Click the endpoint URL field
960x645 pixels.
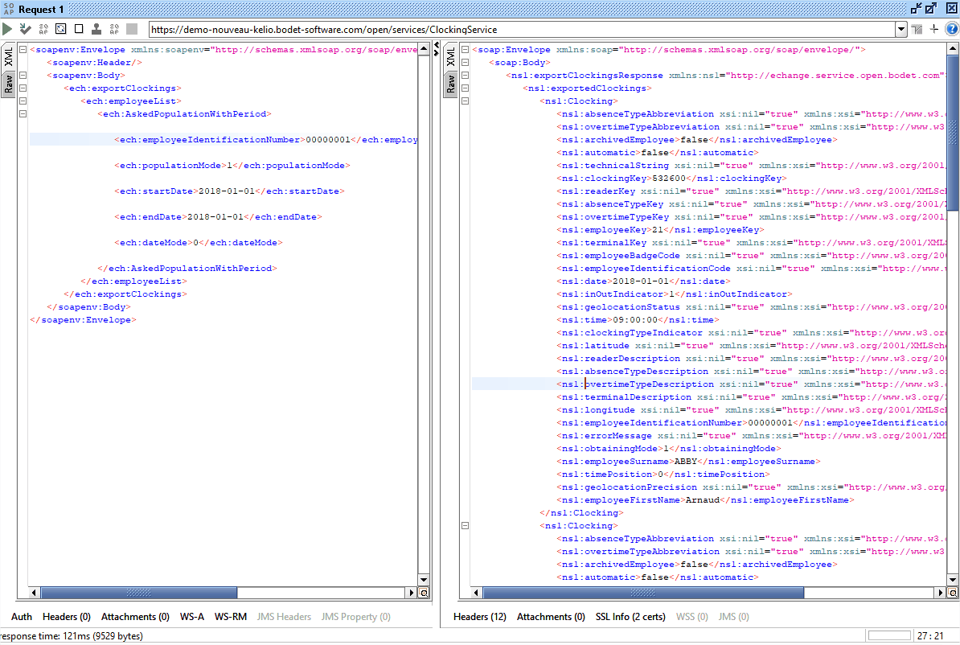[x=522, y=30]
